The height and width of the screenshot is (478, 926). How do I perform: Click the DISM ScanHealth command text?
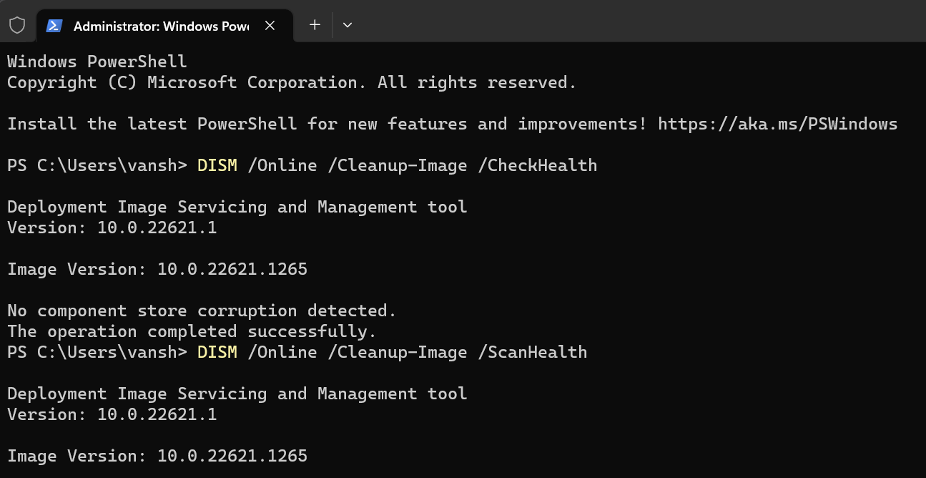pos(392,352)
